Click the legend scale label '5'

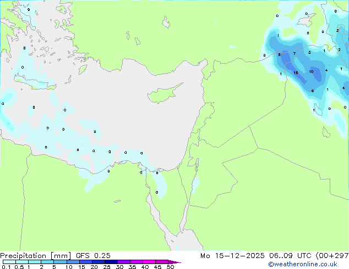click(54, 267)
